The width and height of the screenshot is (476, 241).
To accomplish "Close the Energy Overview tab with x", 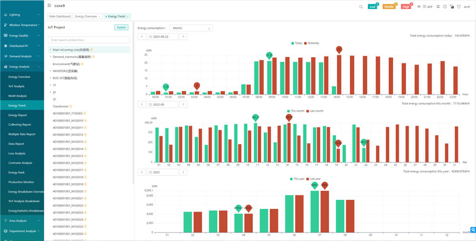I will click(99, 16).
